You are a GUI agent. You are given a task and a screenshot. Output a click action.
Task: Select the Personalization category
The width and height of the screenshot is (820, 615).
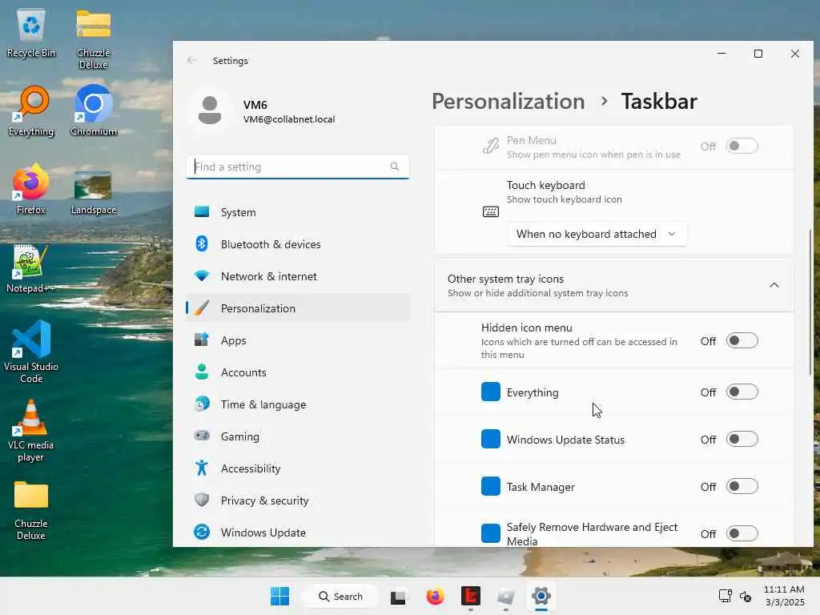pos(298,308)
